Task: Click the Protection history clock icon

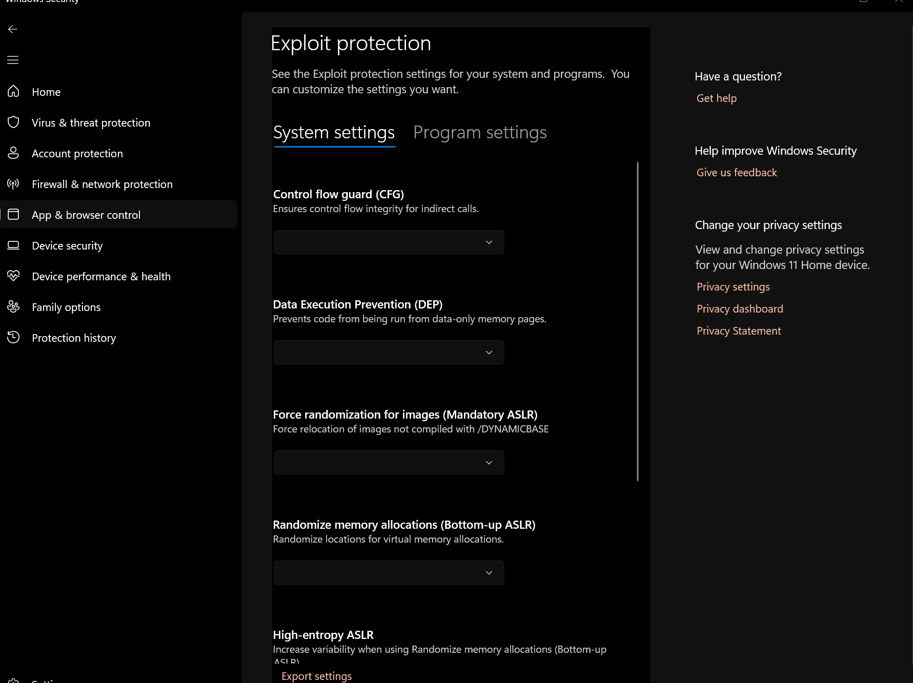Action: [13, 338]
